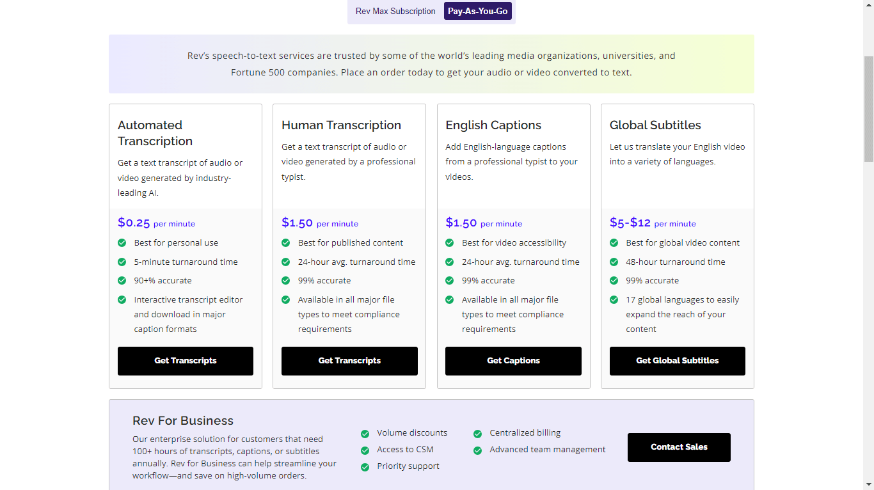Switch to Rev Max Subscription tab
Image resolution: width=874 pixels, height=490 pixels.
[x=395, y=11]
